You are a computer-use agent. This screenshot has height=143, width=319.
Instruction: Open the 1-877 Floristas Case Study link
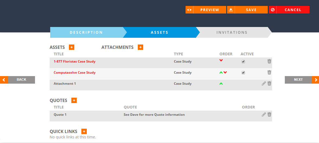click(x=74, y=62)
